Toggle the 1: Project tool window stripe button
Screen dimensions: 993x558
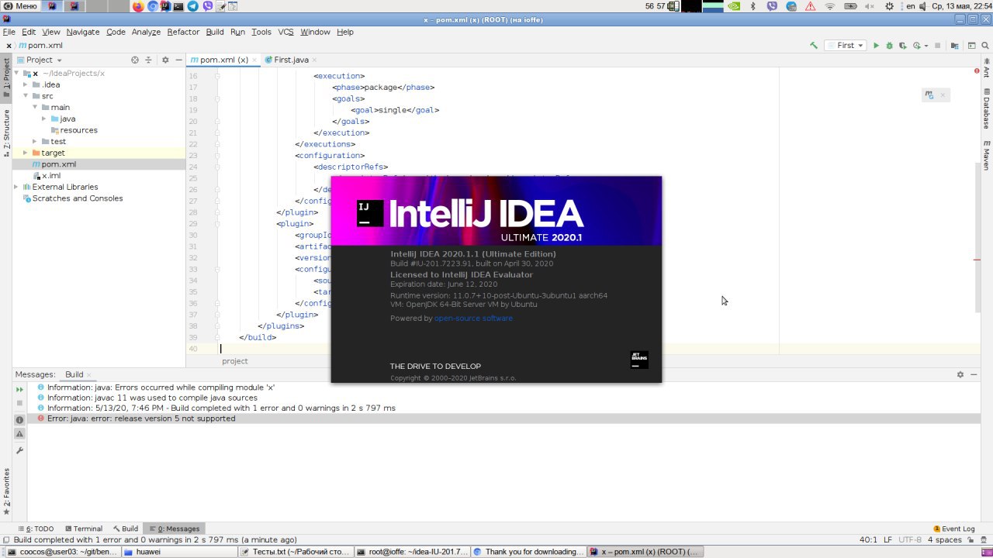(x=6, y=77)
